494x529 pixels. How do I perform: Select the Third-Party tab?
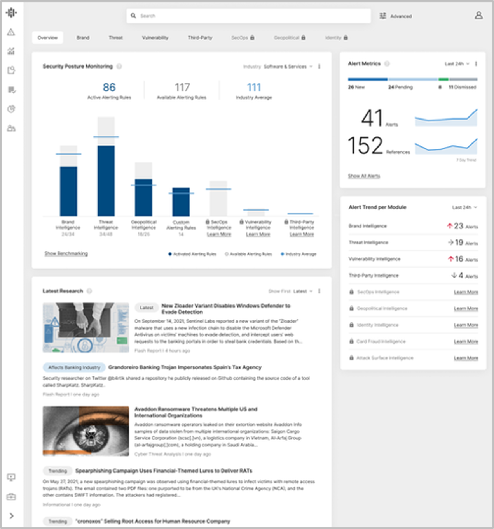tap(200, 38)
